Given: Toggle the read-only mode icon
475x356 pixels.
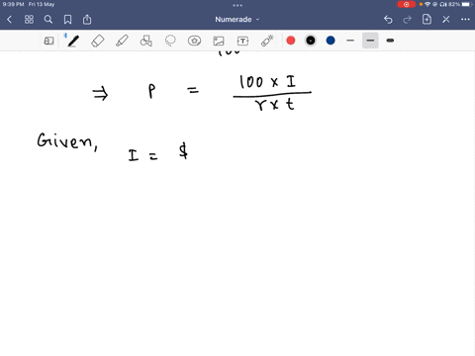Looking at the screenshot, I should pyautogui.click(x=48, y=41).
